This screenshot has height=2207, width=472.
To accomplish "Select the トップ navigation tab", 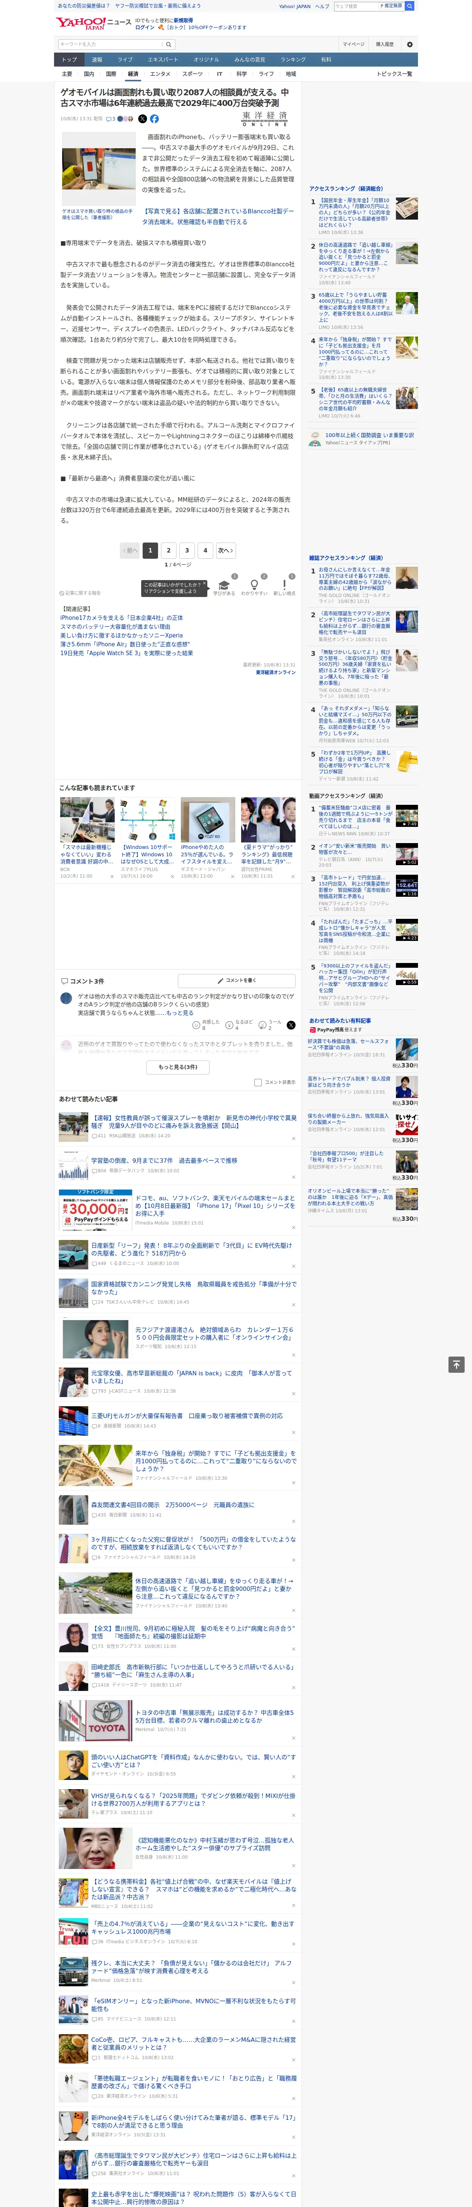I will pos(69,60).
